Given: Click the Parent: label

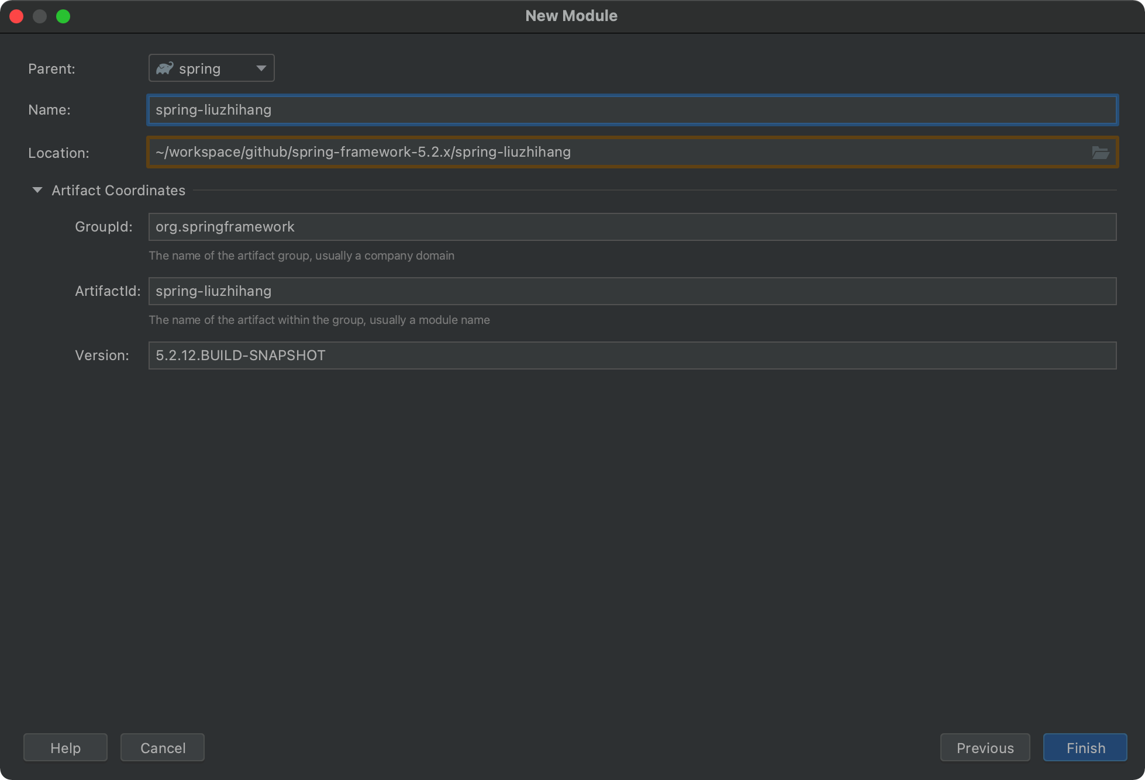Looking at the screenshot, I should click(x=51, y=69).
